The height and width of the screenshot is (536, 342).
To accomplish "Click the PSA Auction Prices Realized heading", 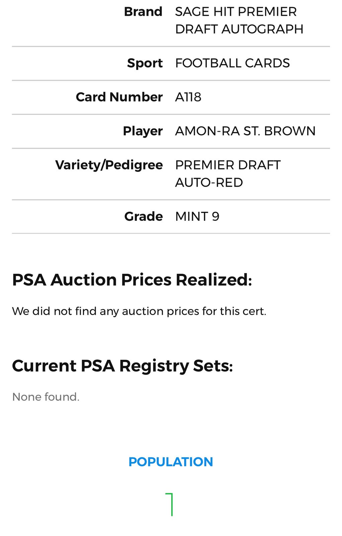I will [x=132, y=280].
